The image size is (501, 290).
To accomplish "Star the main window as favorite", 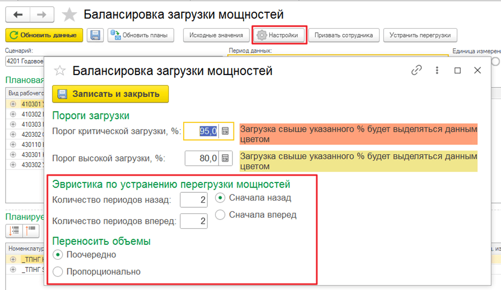I will tap(69, 15).
